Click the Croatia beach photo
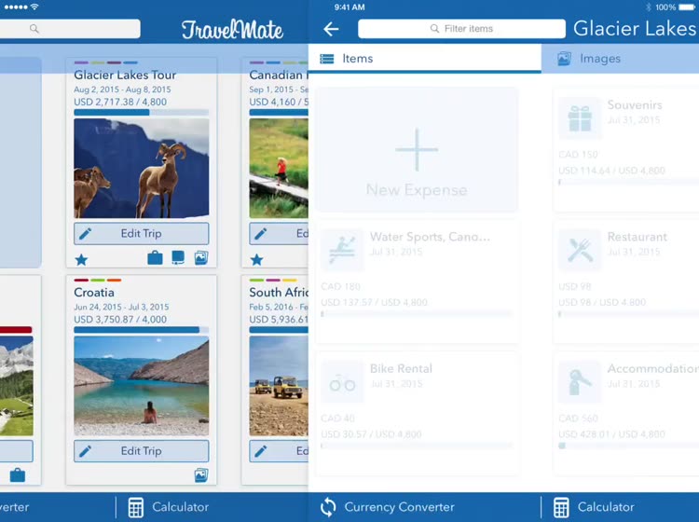The width and height of the screenshot is (699, 522). point(142,386)
